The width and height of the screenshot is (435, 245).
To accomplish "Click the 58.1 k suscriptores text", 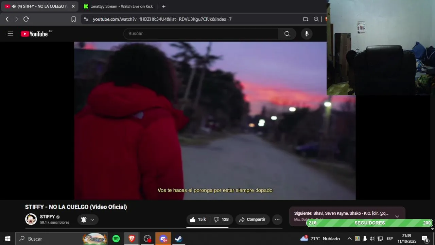I will coord(55,223).
